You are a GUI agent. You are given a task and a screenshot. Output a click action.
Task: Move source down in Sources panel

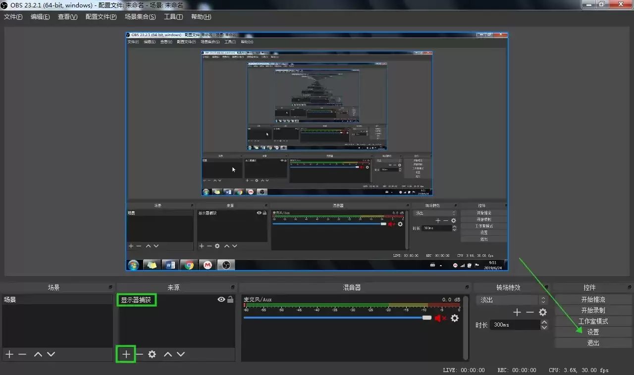coord(181,354)
